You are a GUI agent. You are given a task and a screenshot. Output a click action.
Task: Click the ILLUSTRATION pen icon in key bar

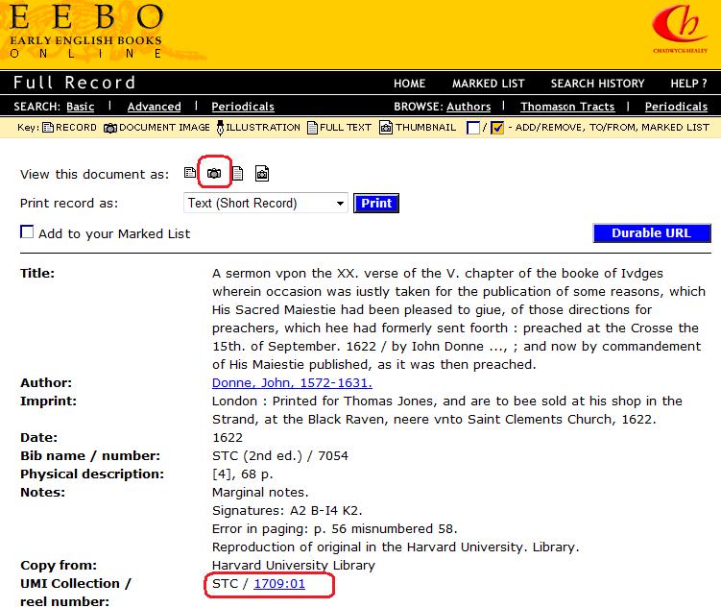pos(220,128)
